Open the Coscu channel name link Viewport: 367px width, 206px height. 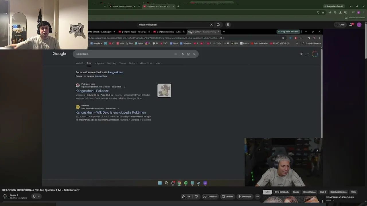(x=13, y=195)
